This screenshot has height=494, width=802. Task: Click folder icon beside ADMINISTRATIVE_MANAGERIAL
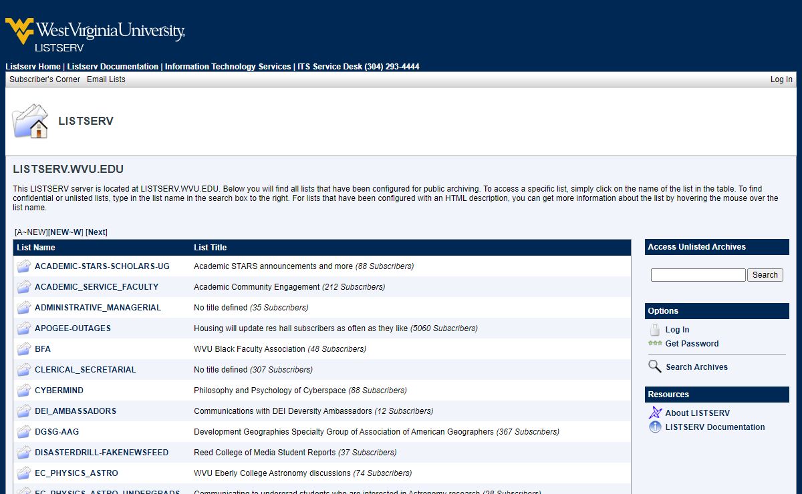(24, 308)
